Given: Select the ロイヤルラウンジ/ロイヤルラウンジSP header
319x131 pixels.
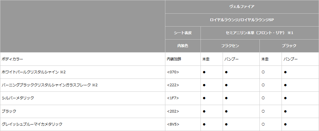Looking at the screenshot, I should pos(242,20).
